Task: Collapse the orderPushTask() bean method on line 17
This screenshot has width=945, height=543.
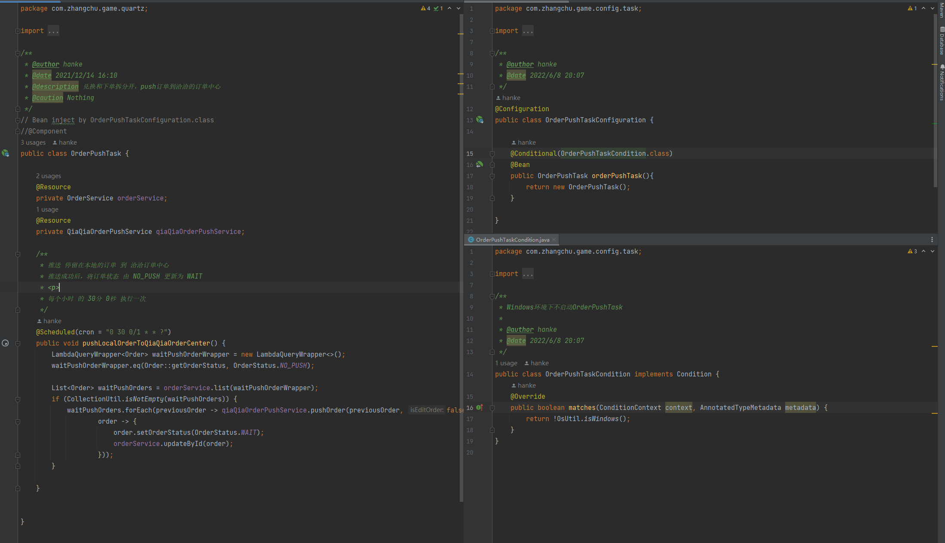Action: [492, 176]
